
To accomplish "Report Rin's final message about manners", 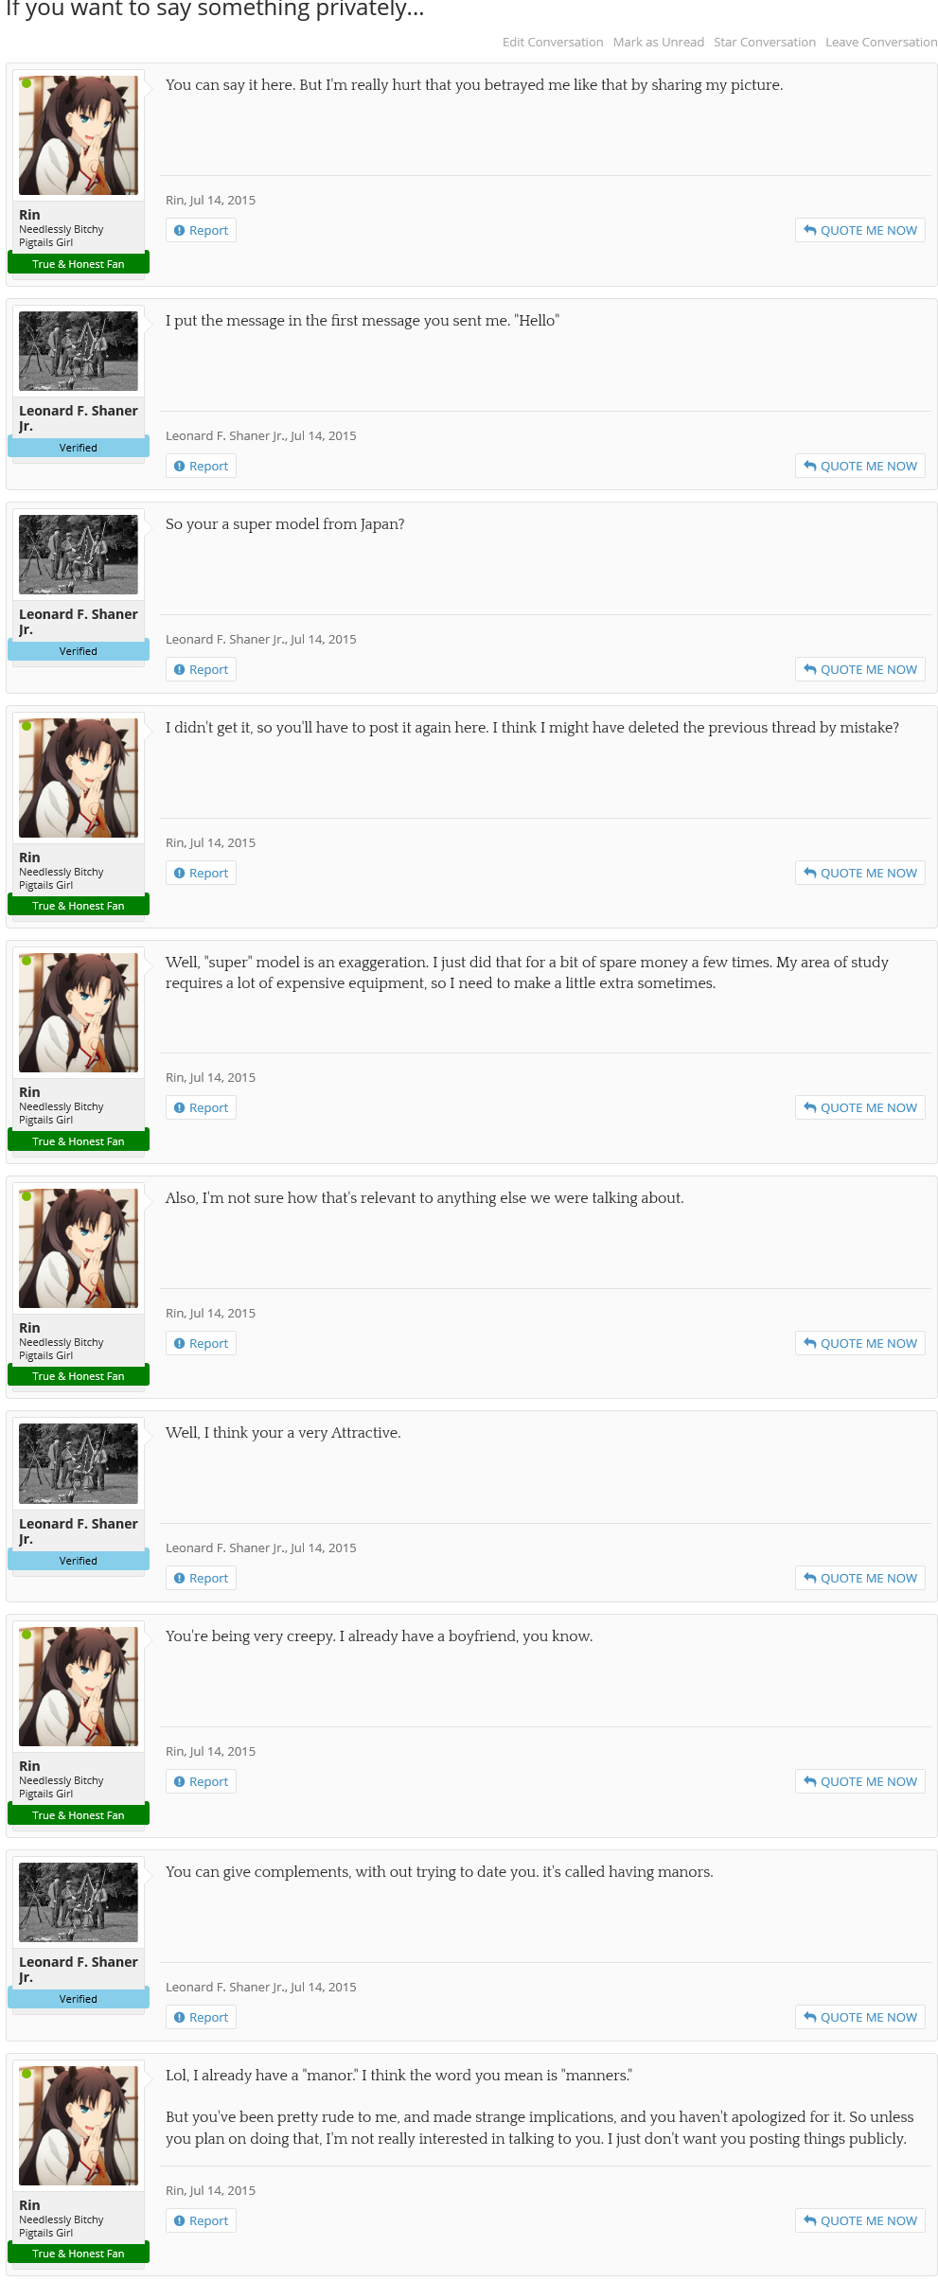I will coord(201,2220).
